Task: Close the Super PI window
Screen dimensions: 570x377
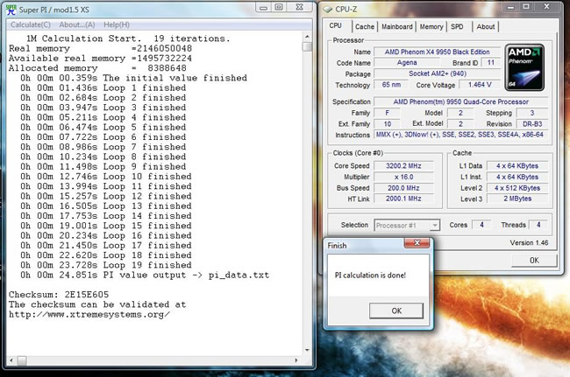Action: (299, 7)
